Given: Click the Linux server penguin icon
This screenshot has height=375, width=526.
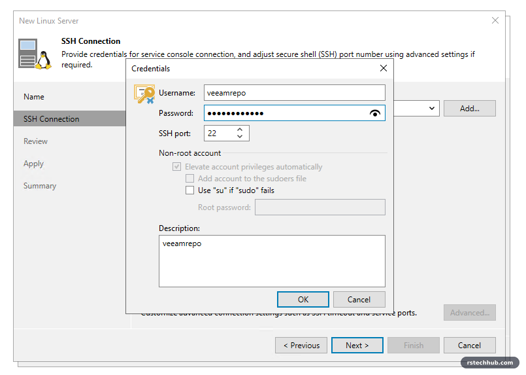Looking at the screenshot, I should pos(35,54).
